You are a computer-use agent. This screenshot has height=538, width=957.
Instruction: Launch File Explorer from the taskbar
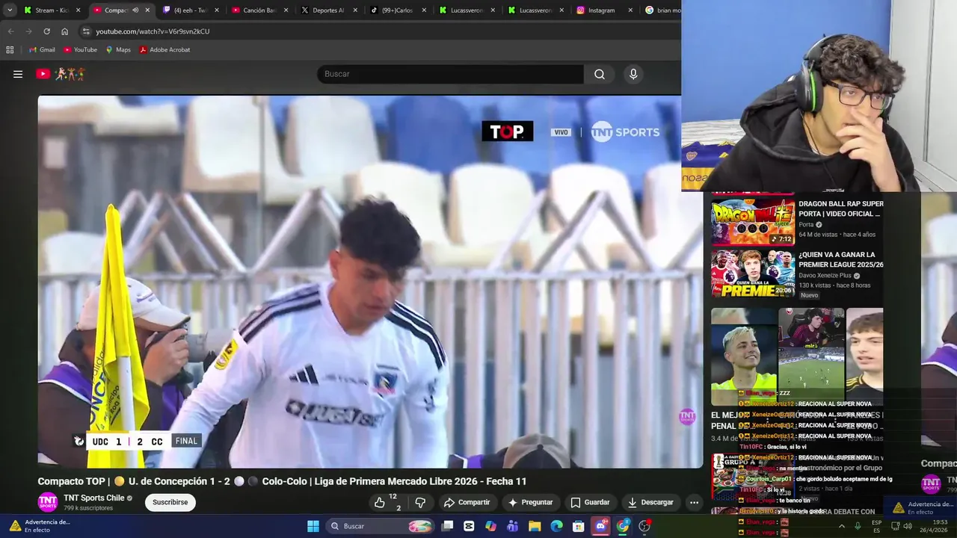pos(535,526)
